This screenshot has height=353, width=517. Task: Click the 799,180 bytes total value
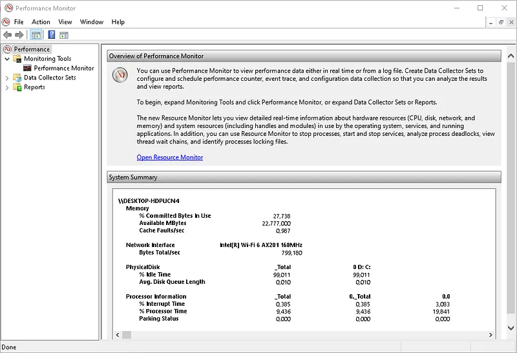point(292,253)
